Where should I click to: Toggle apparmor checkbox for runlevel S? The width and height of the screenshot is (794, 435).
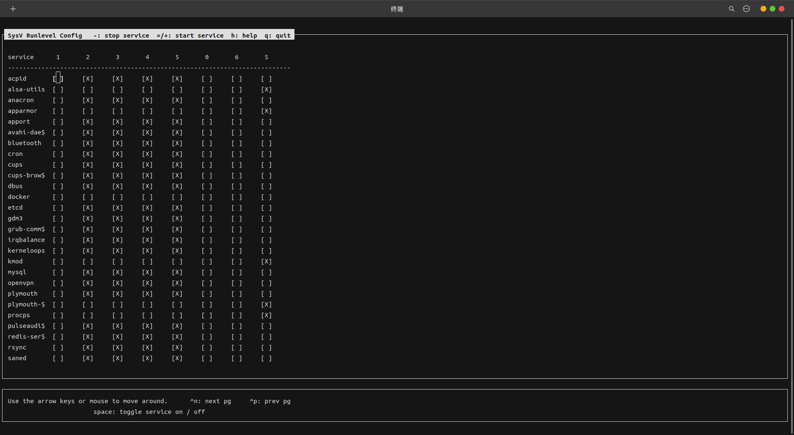tap(266, 111)
